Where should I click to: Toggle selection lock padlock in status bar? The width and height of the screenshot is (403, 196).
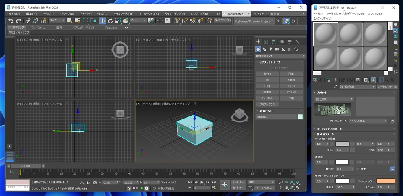pyautogui.click(x=89, y=182)
